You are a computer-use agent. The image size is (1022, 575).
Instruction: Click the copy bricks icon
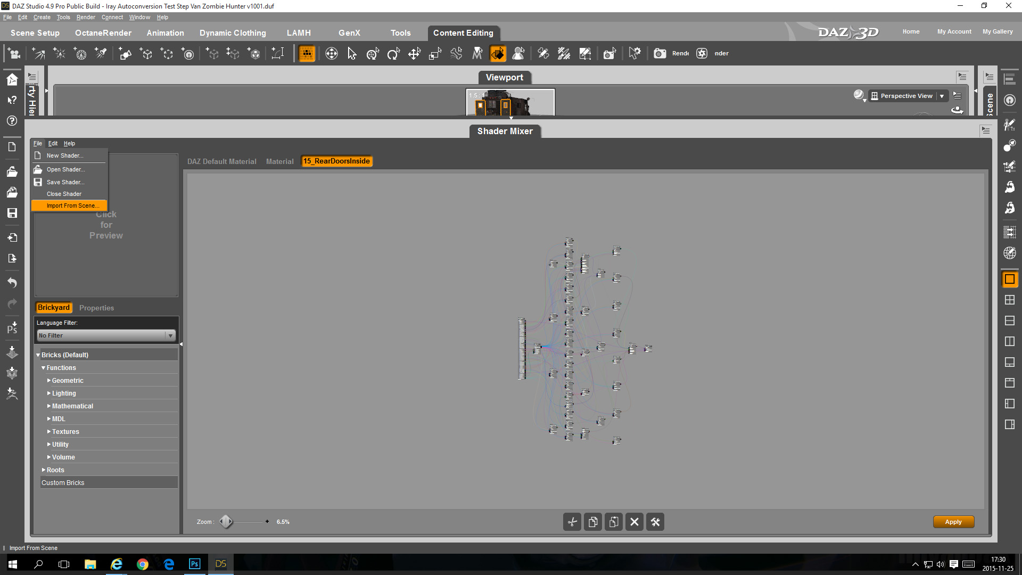pyautogui.click(x=593, y=522)
